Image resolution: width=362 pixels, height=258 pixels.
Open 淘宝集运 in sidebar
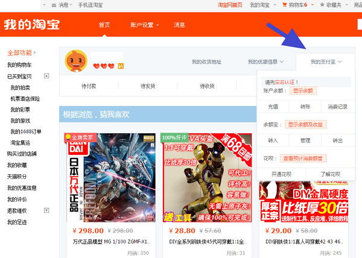click(x=20, y=143)
